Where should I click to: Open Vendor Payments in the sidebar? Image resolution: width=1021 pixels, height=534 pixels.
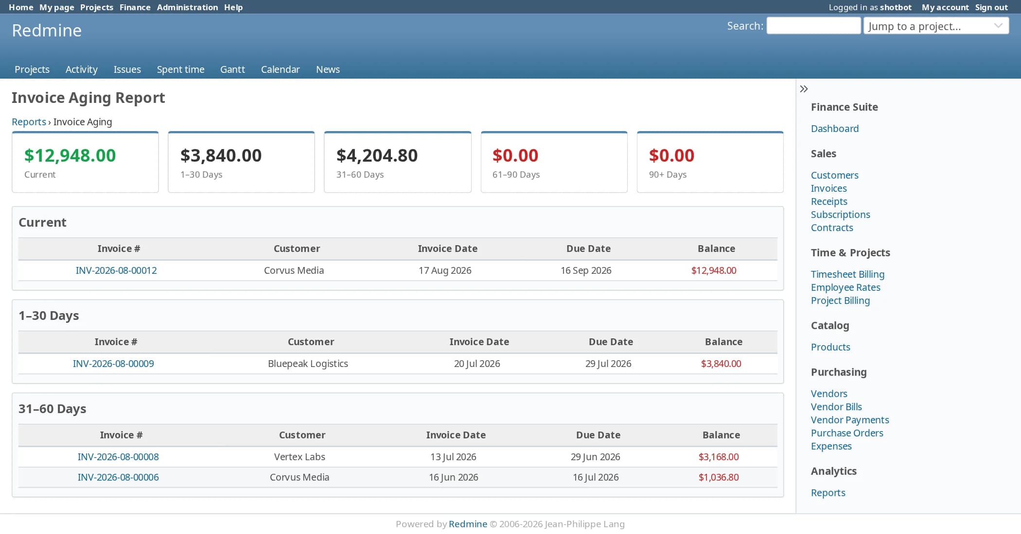click(x=850, y=420)
